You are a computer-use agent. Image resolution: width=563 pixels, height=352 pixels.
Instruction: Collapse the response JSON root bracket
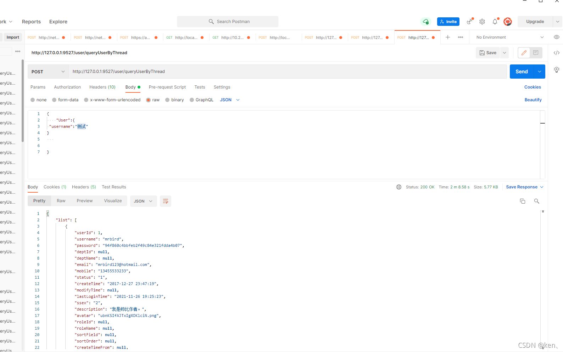pyautogui.click(x=48, y=214)
